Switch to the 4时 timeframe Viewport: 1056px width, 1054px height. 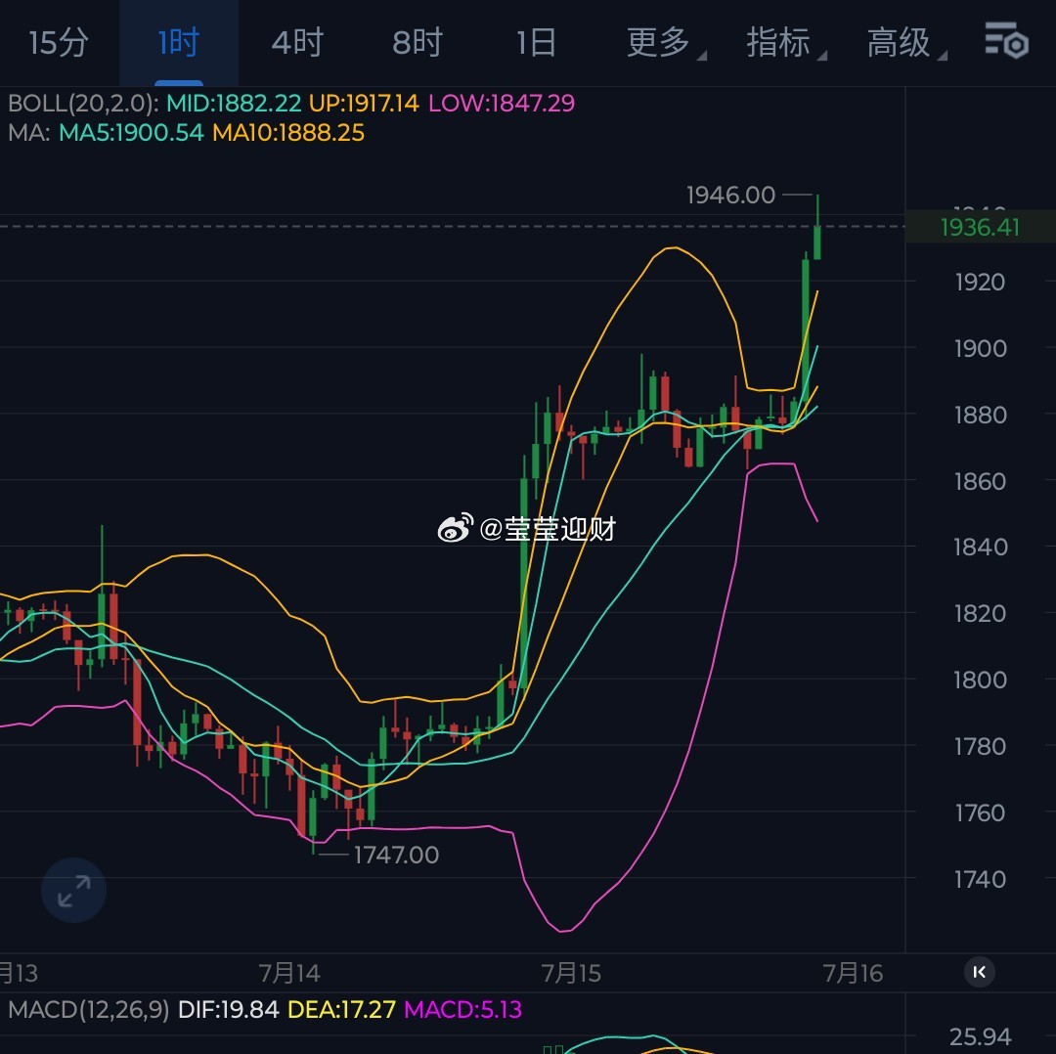[x=297, y=42]
